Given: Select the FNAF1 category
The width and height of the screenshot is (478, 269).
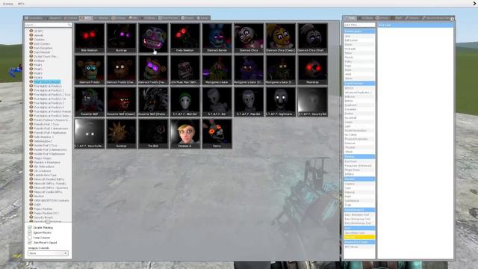Looking at the screenshot, I should click(38, 65).
